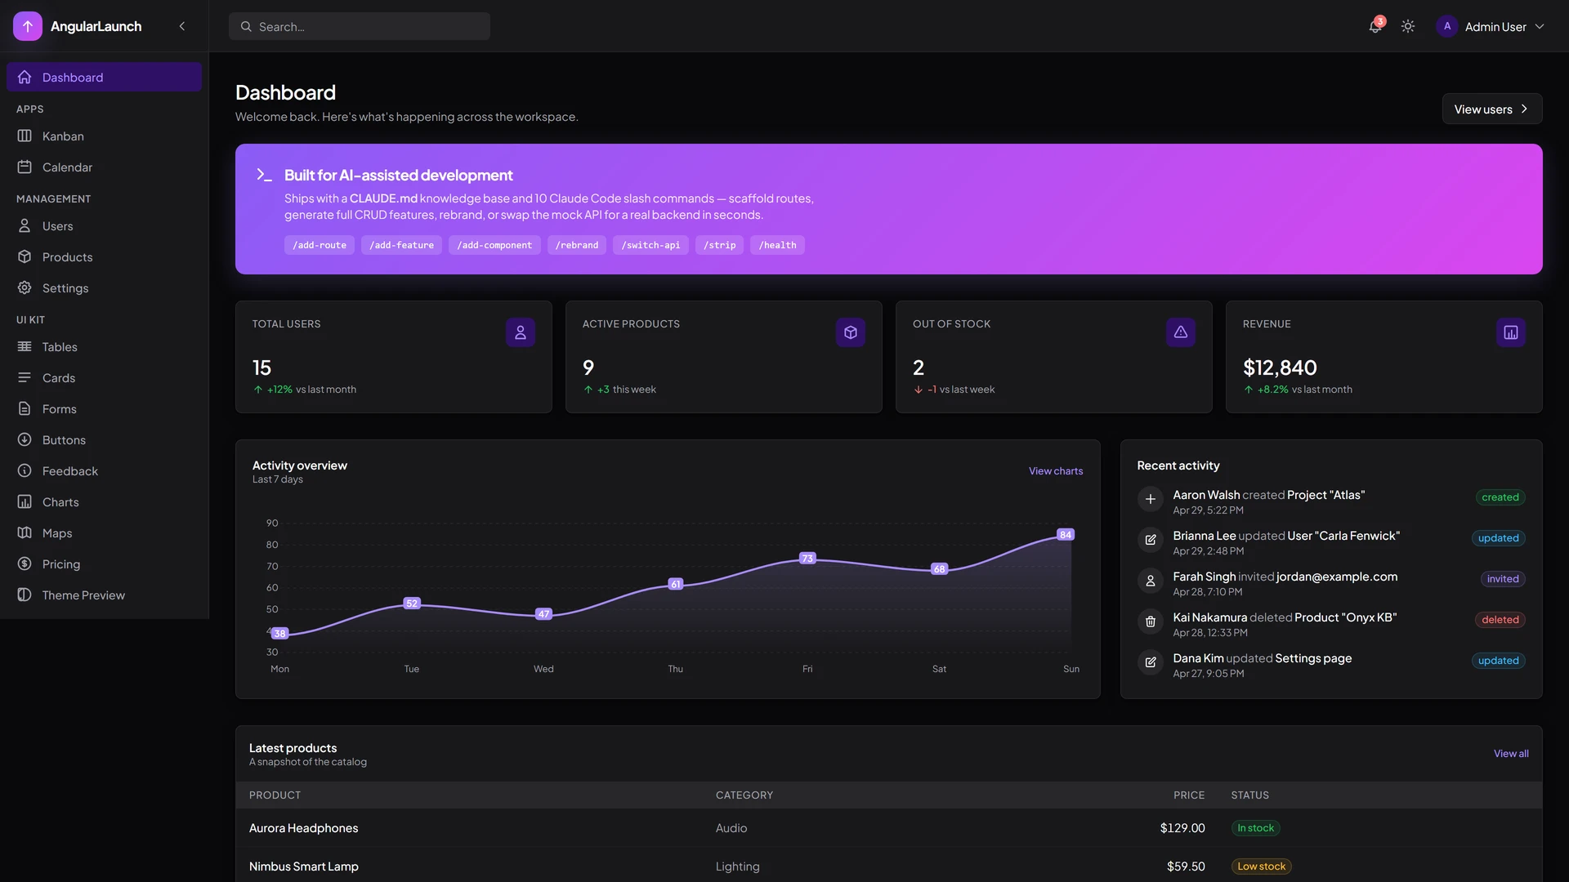Click the plus icon beside Aaron Walsh
The image size is (1569, 882).
pyautogui.click(x=1151, y=499)
